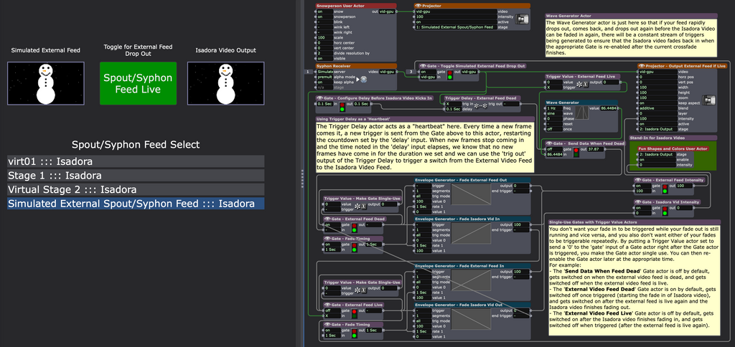Click the Wave Generator waveform graph icon
Image resolution: width=735 pixels, height=347 pixels.
coord(580,114)
